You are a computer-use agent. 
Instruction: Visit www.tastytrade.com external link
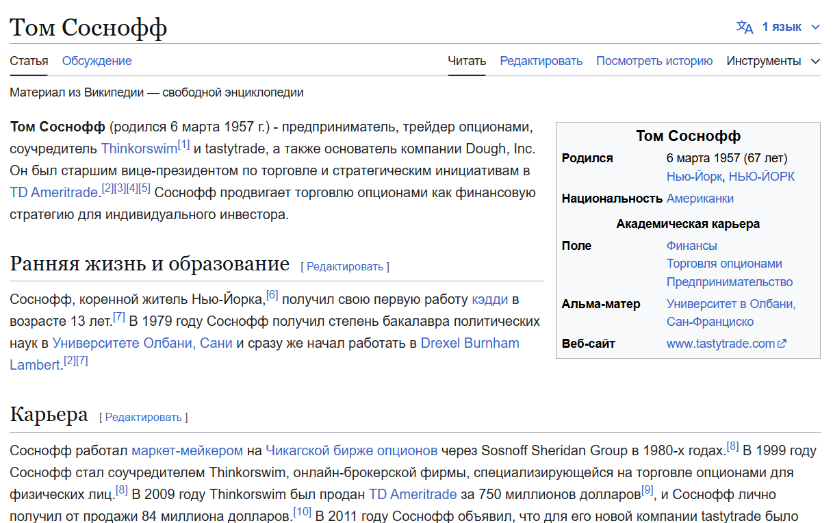[x=721, y=344]
